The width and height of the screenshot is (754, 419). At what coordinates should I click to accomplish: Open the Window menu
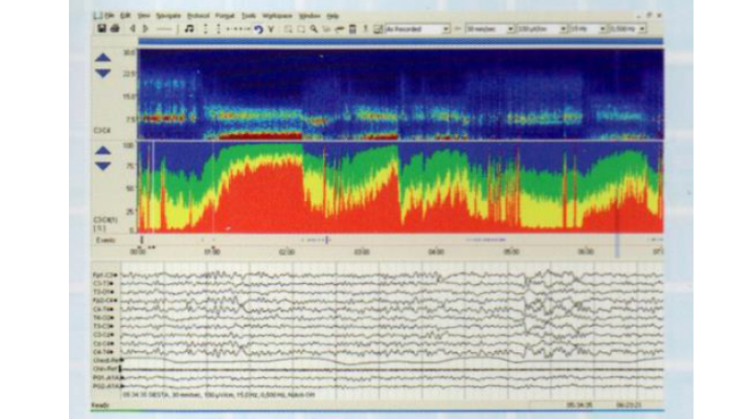coord(306,17)
